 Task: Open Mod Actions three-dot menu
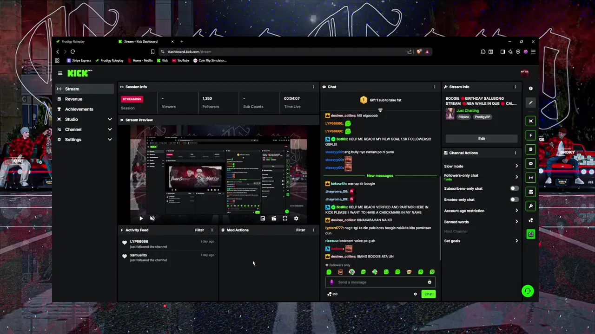pyautogui.click(x=313, y=230)
